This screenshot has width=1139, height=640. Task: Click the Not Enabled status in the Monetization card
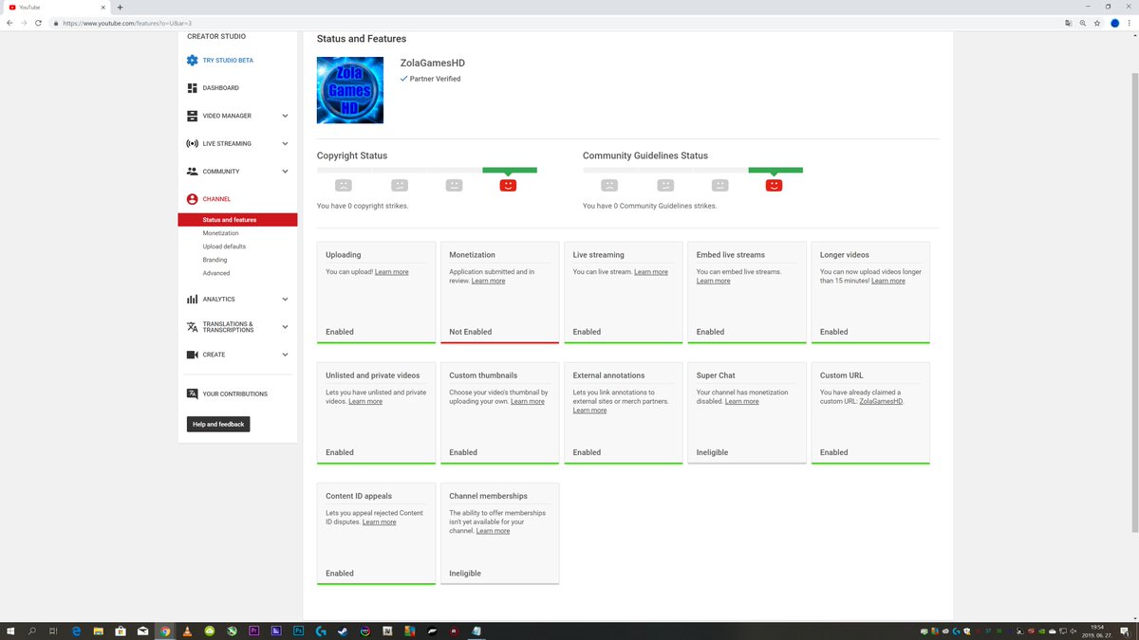pyautogui.click(x=471, y=332)
